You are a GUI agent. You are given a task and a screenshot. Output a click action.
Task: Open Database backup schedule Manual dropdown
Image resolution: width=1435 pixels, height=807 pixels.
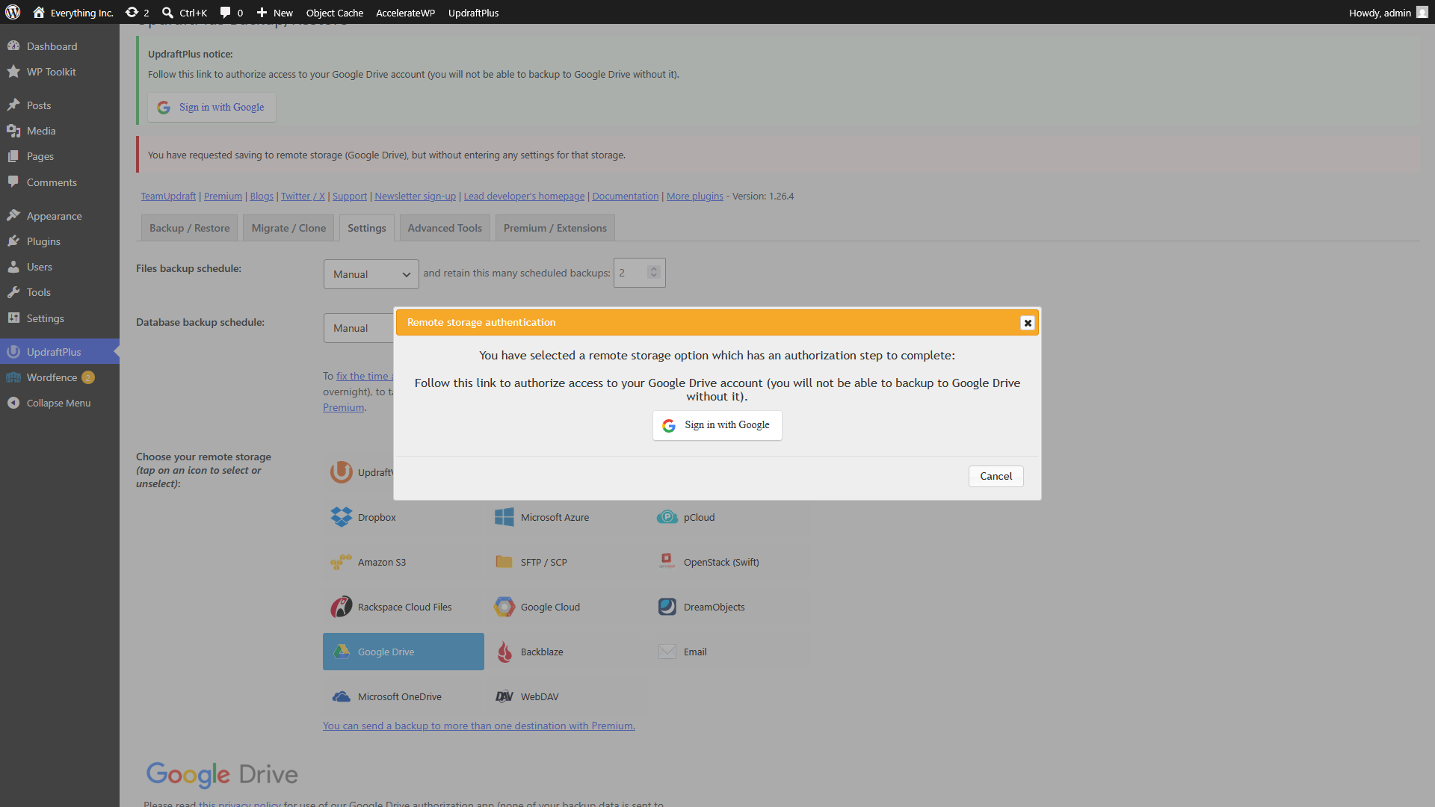click(359, 328)
